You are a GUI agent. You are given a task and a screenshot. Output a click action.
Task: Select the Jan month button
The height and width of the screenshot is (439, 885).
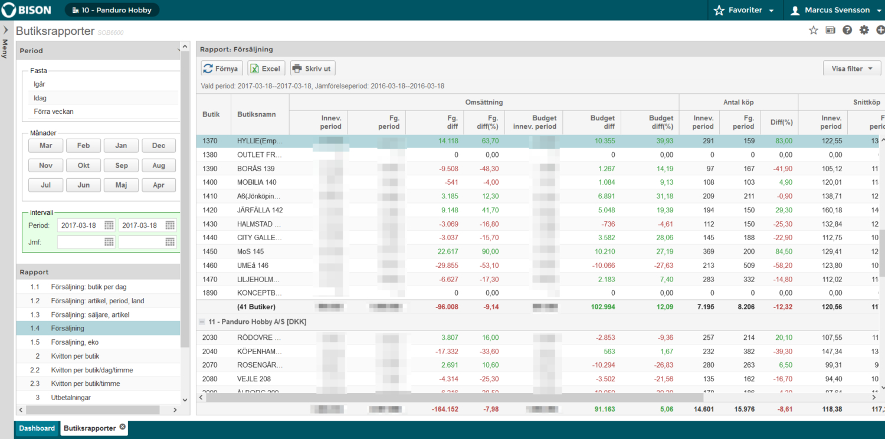tap(121, 146)
